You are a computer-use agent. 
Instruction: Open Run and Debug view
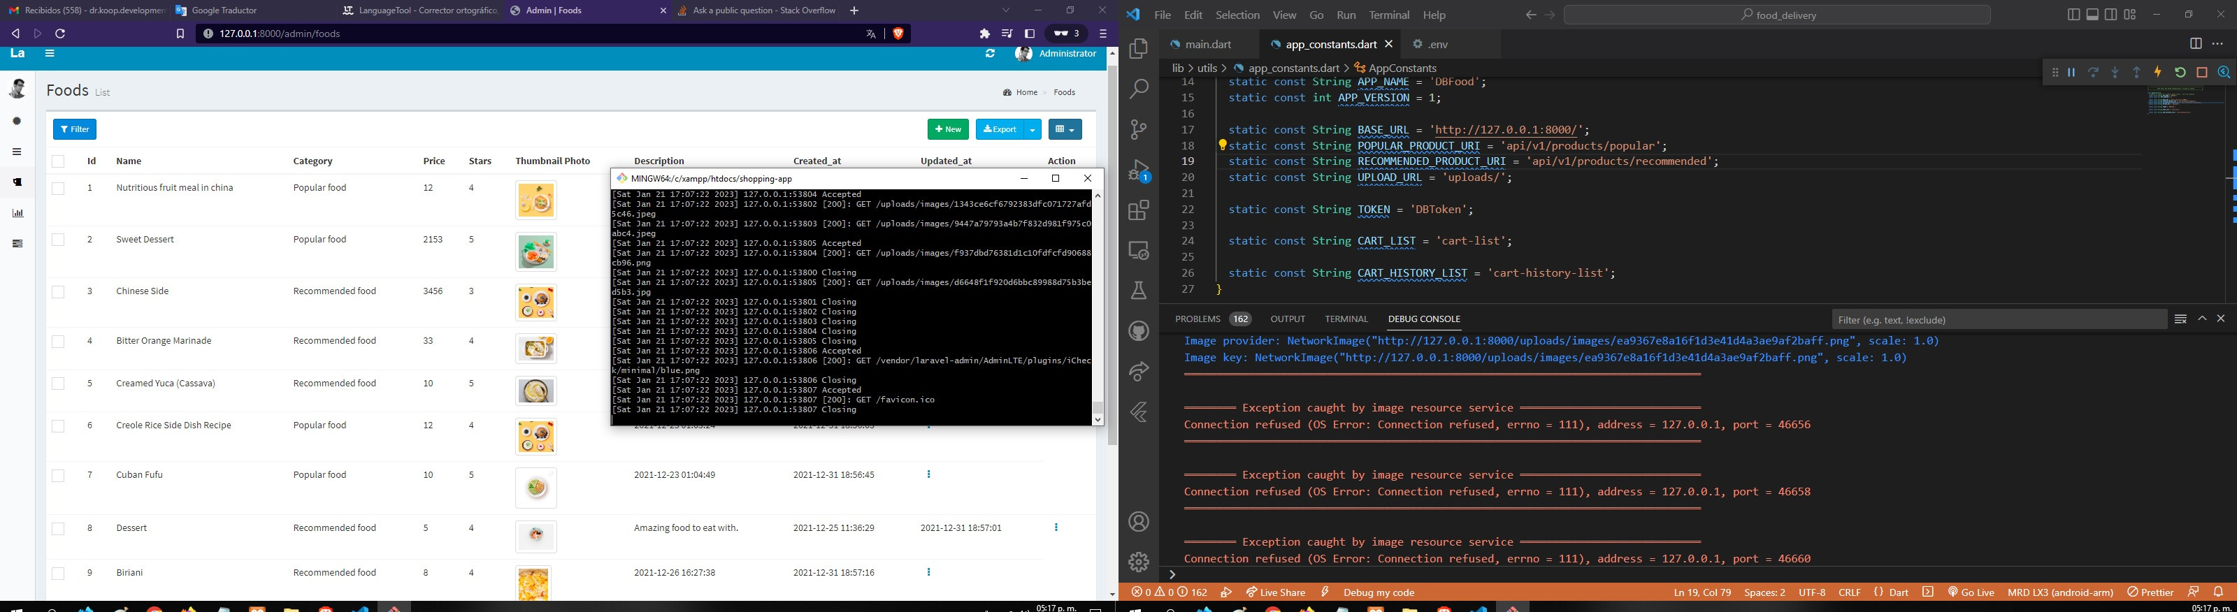click(1139, 171)
